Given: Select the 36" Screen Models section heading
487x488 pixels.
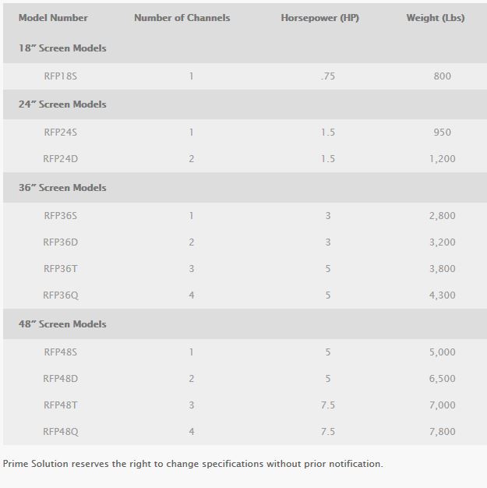Looking at the screenshot, I should (62, 188).
